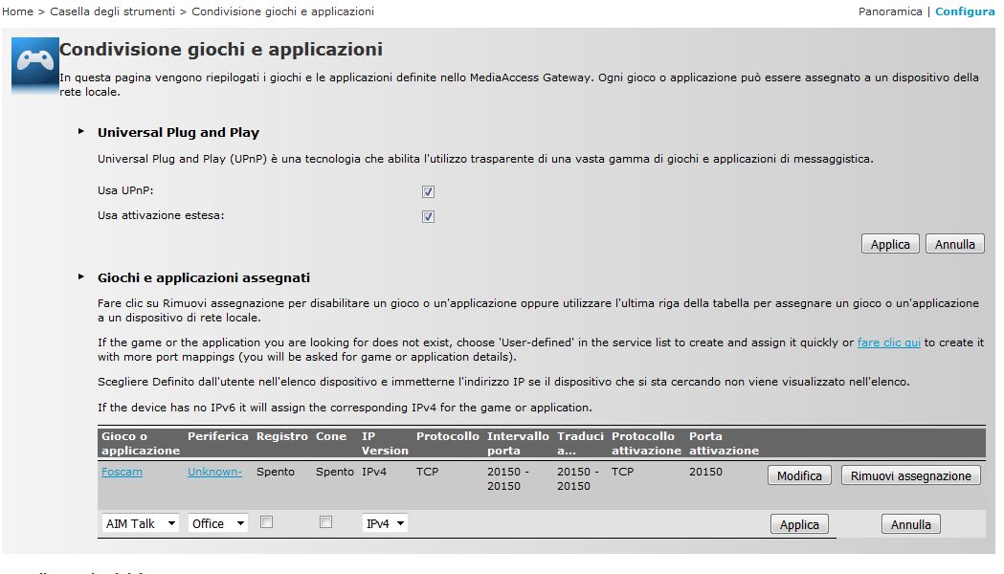The width and height of the screenshot is (1004, 574).
Task: Click the 'Porta attivazione' column header
Action: [x=724, y=444]
